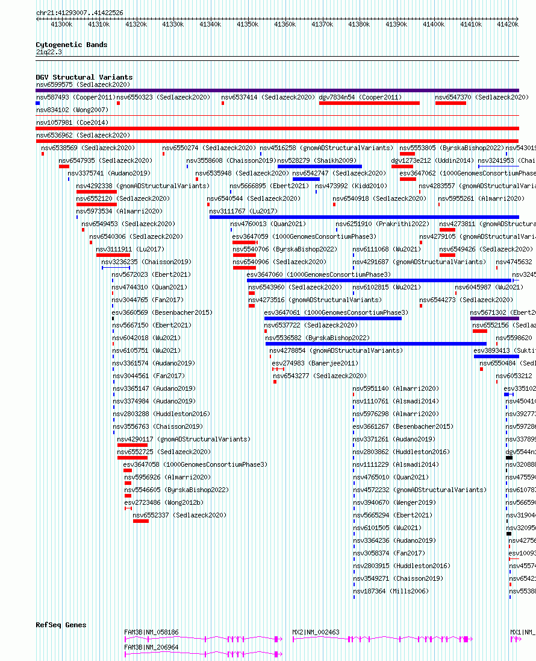
Task: Open the nsv6536962 (Sedlazeck2020) variant
Action: click(83, 135)
